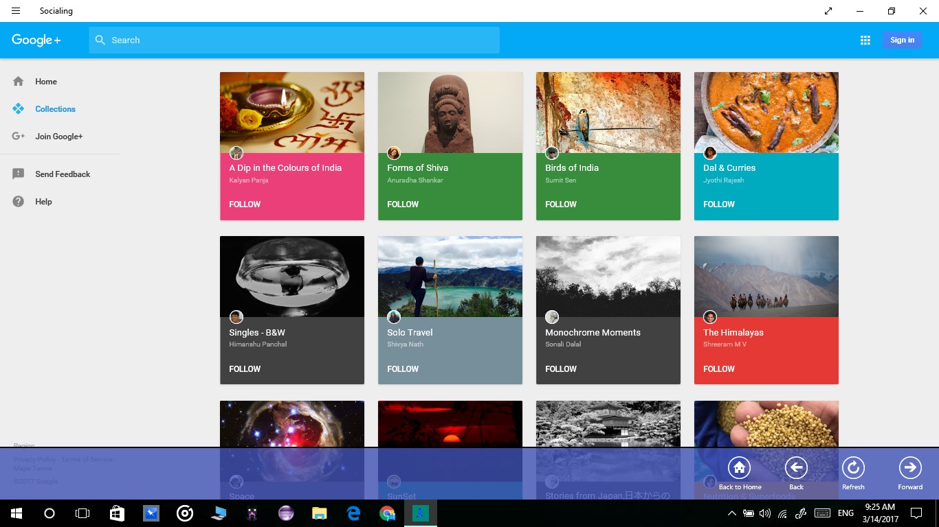The image size is (939, 527).
Task: Go back using the Back arrow icon
Action: click(x=796, y=468)
